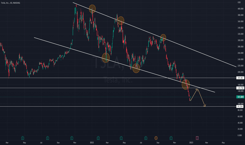Click the green 121.820 current price label
This screenshot has width=245, height=145.
[240, 97]
